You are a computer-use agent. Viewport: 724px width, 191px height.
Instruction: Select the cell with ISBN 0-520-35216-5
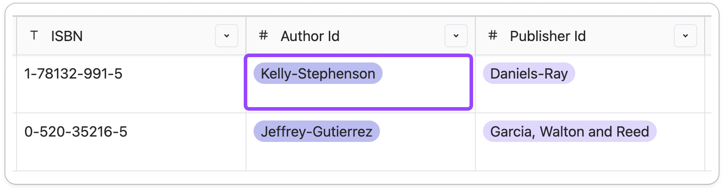pyautogui.click(x=131, y=142)
